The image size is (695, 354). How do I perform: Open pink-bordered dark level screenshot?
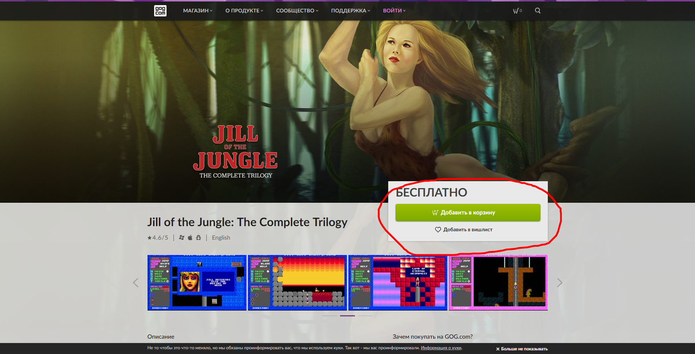click(x=498, y=283)
